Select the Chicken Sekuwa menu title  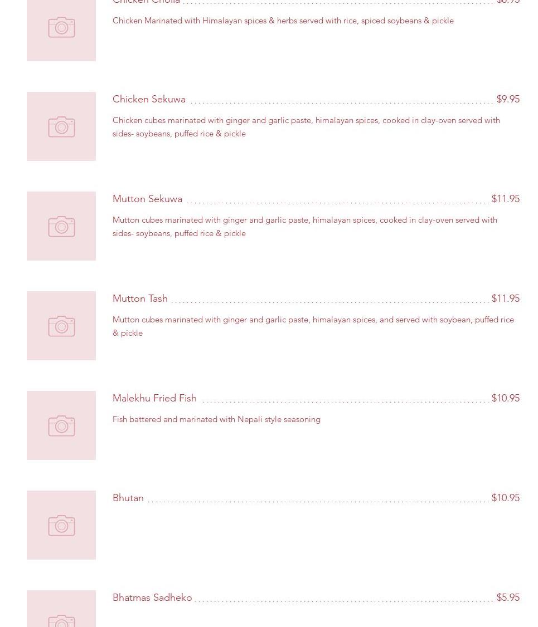pos(149,99)
